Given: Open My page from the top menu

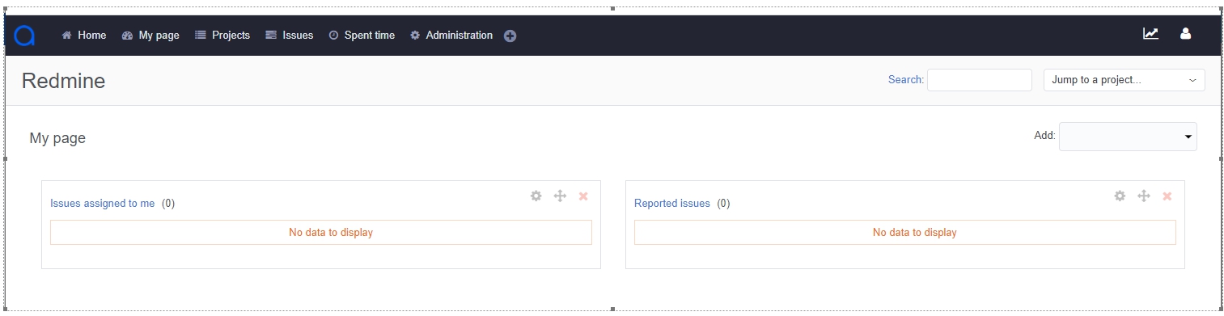Looking at the screenshot, I should point(150,36).
